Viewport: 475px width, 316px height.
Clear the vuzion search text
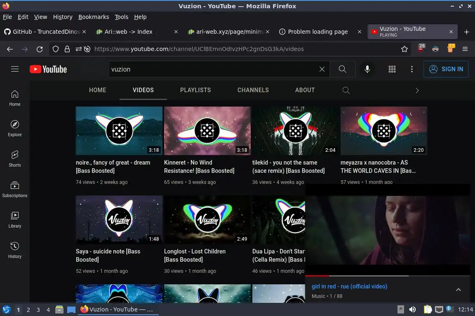[x=322, y=69]
